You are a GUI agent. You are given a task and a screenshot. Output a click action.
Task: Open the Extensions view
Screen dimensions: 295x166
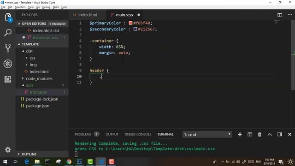[x=8, y=79]
